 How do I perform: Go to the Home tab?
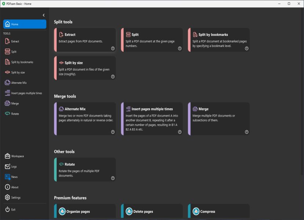[x=25, y=24]
